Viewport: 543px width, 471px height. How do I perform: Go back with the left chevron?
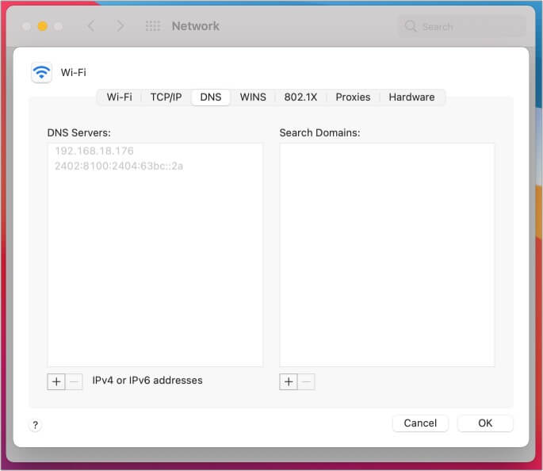(91, 26)
